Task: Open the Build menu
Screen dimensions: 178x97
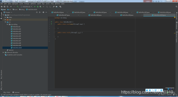Action: point(39,4)
